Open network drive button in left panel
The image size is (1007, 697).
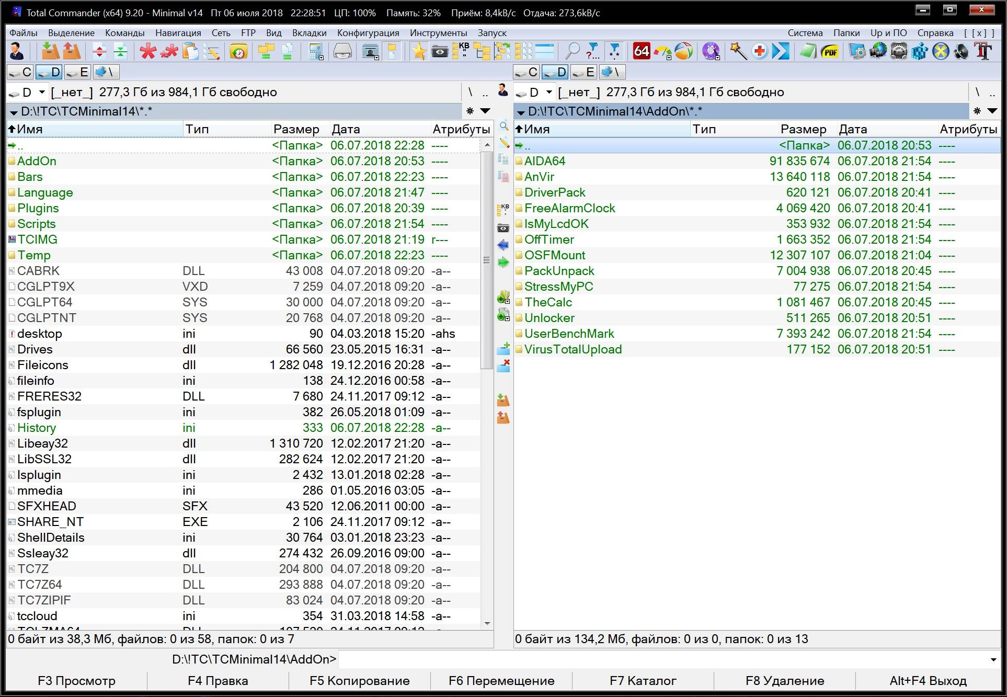[x=106, y=72]
